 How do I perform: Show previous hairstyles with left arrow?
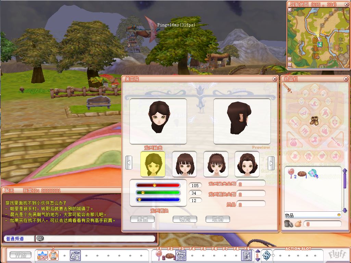tap(129, 163)
